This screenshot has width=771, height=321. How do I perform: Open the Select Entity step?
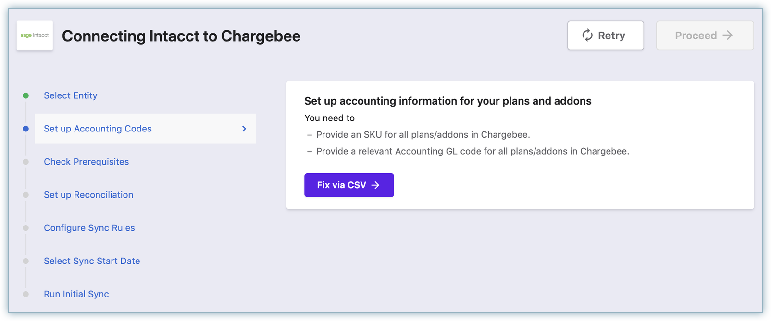(x=71, y=95)
